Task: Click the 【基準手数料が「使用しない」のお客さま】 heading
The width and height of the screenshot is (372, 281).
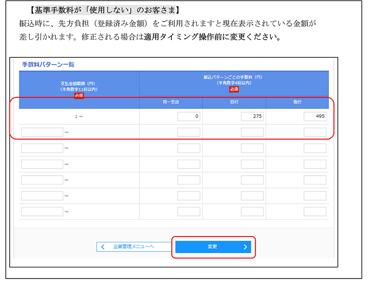Action: click(105, 10)
